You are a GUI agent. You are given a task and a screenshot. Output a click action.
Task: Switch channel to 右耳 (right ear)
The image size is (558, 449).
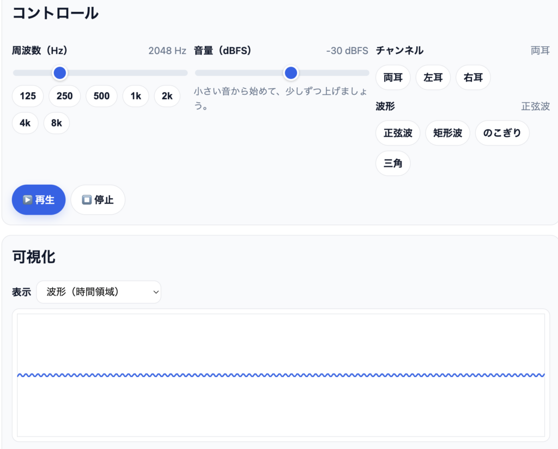point(473,77)
